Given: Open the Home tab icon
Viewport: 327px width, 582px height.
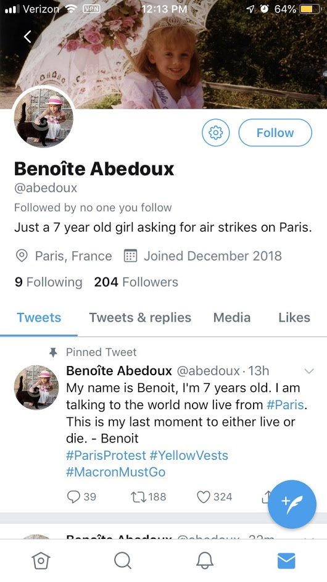Looking at the screenshot, I should coord(41,560).
